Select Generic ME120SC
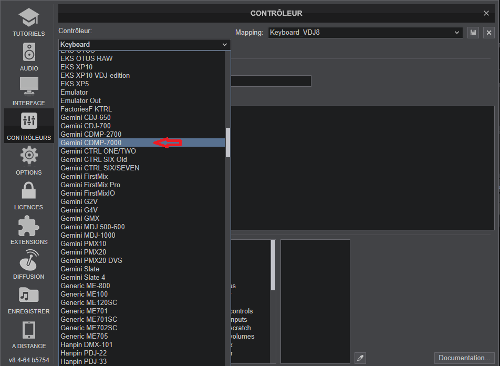The width and height of the screenshot is (500, 366). pos(142,302)
